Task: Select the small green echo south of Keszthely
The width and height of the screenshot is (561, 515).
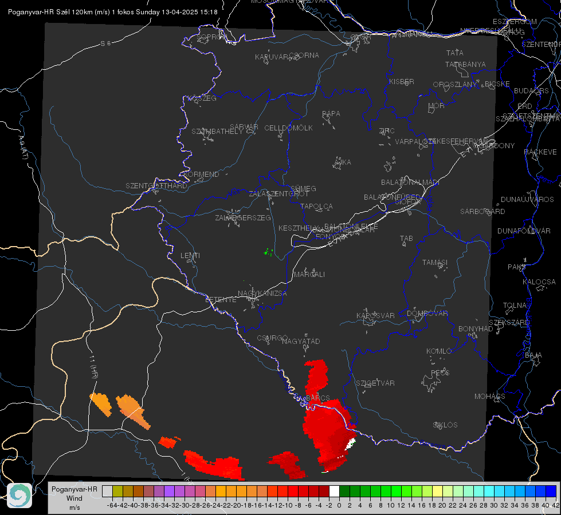Action: [x=268, y=252]
